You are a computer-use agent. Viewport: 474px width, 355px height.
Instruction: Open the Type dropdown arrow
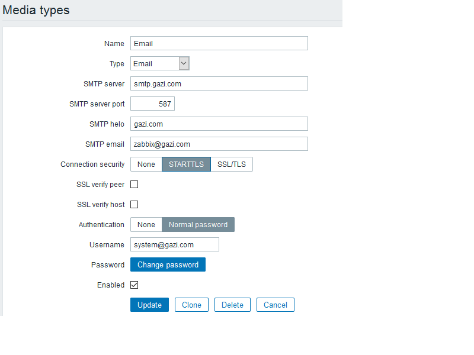[184, 63]
